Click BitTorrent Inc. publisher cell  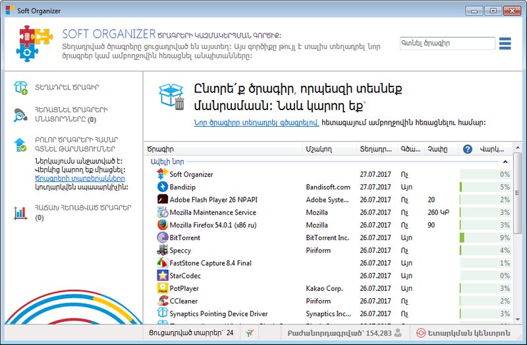[327, 237]
